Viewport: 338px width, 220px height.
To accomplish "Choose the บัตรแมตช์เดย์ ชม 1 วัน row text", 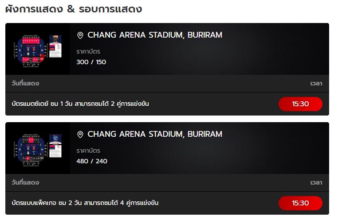I will (x=80, y=104).
